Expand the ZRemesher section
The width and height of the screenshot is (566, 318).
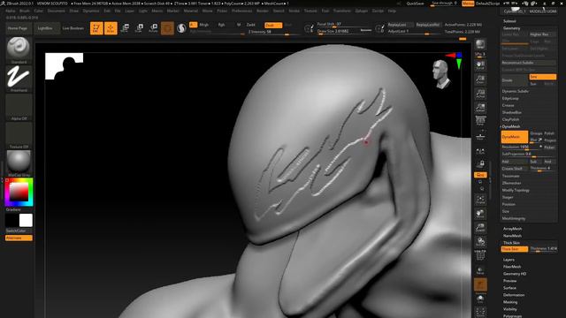pos(511,183)
